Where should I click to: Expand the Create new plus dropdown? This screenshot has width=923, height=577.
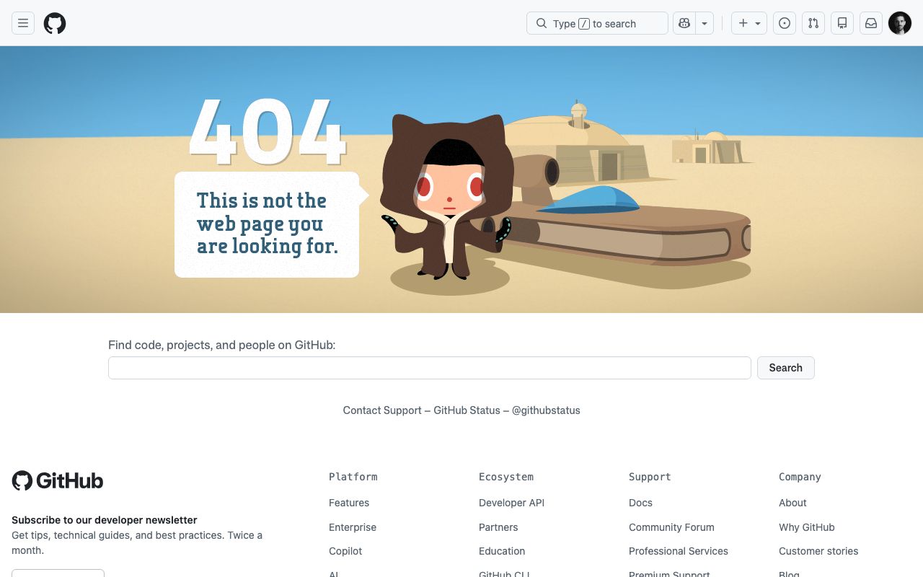coord(749,23)
